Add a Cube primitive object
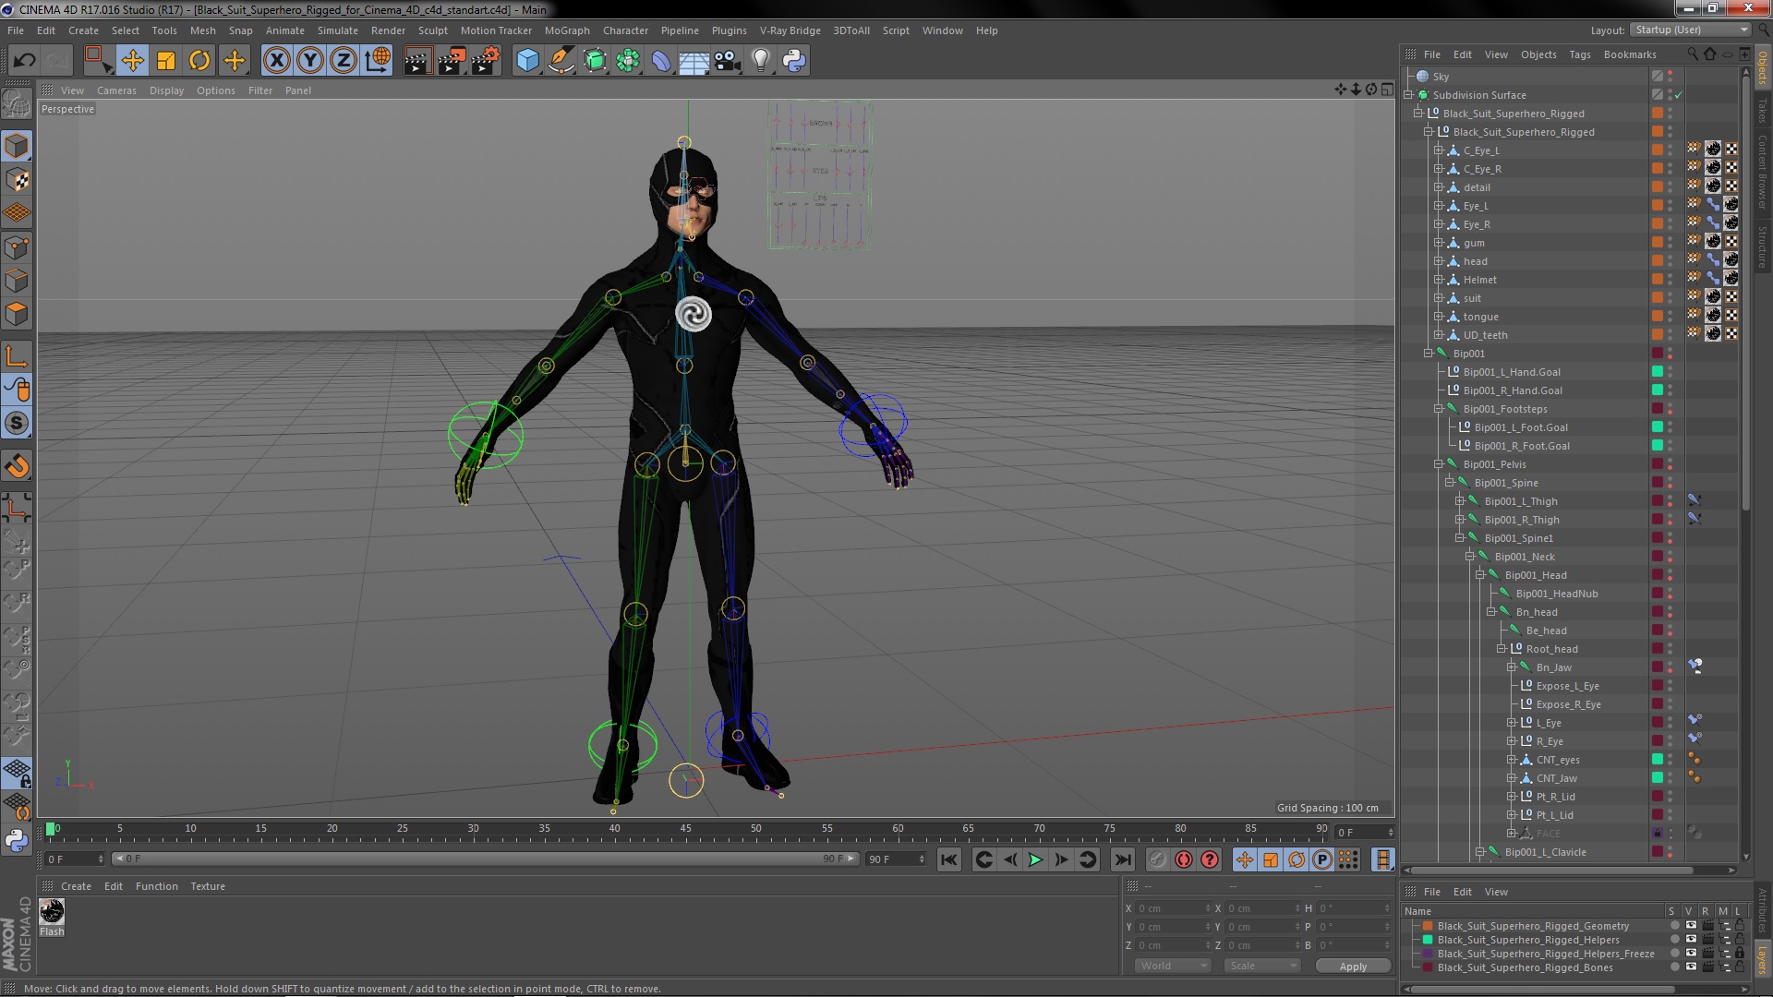Image resolution: width=1773 pixels, height=997 pixels. [x=527, y=61]
